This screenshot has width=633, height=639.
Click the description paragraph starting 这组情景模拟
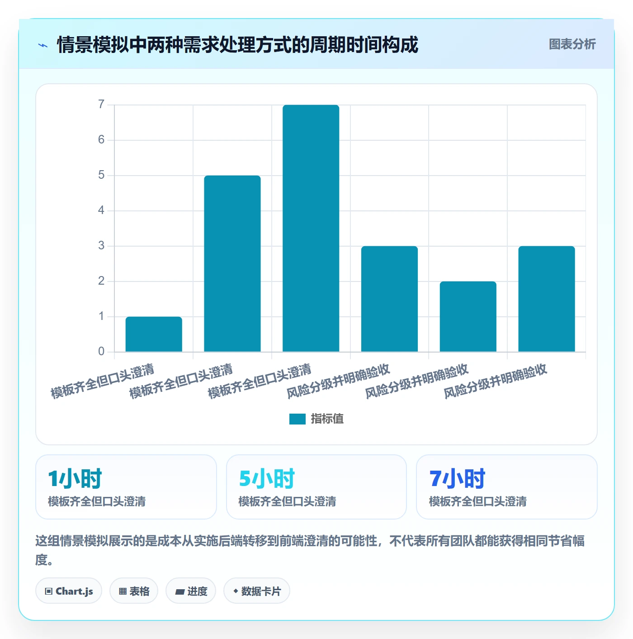(x=310, y=550)
